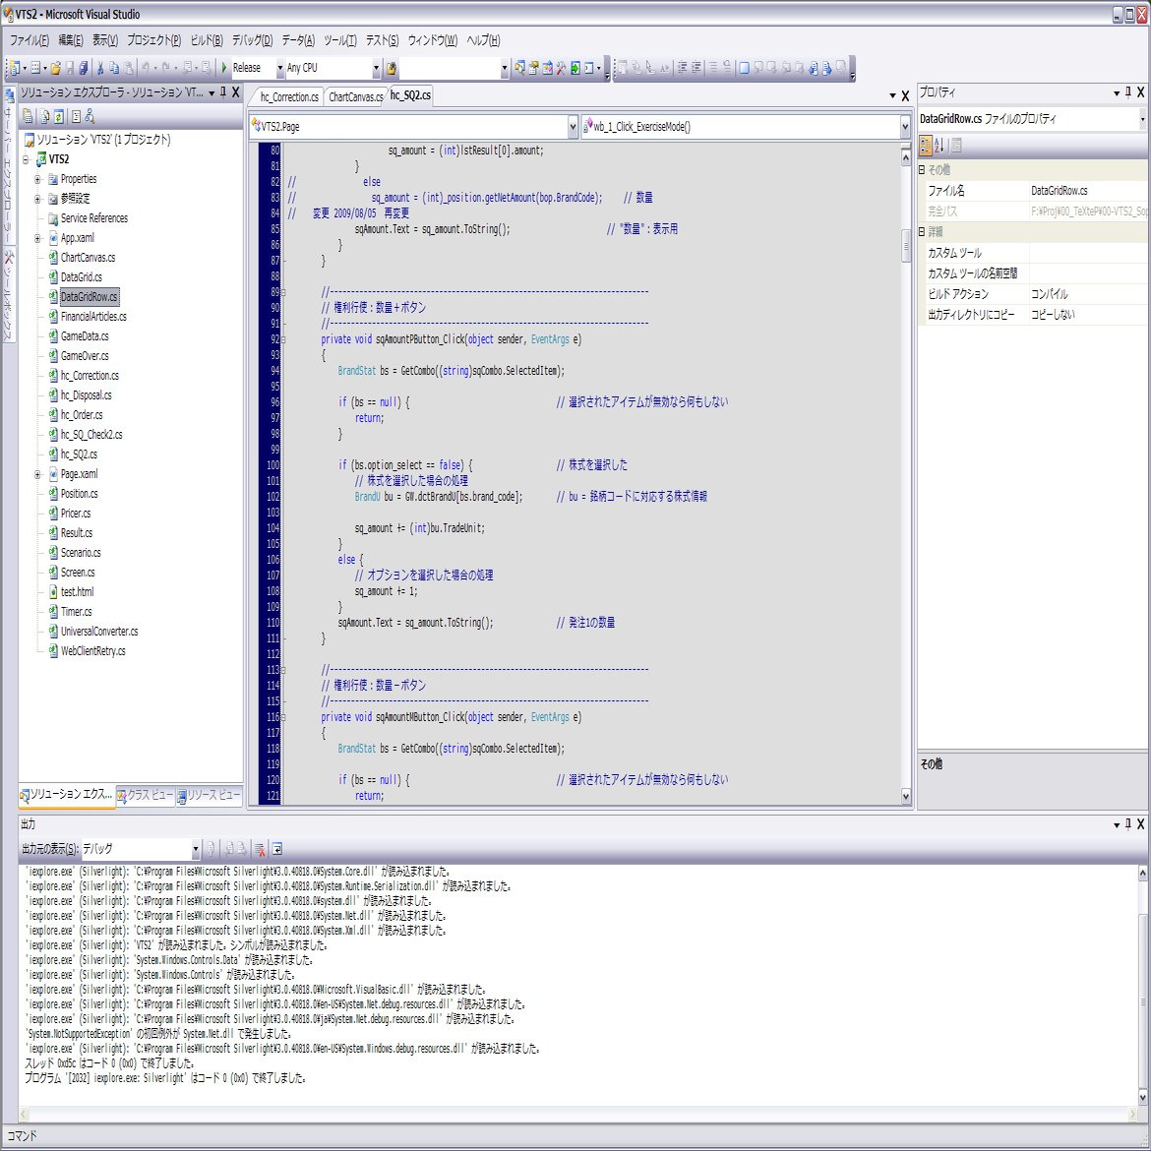
Task: Clear all output with red X icon
Action: coord(259,849)
